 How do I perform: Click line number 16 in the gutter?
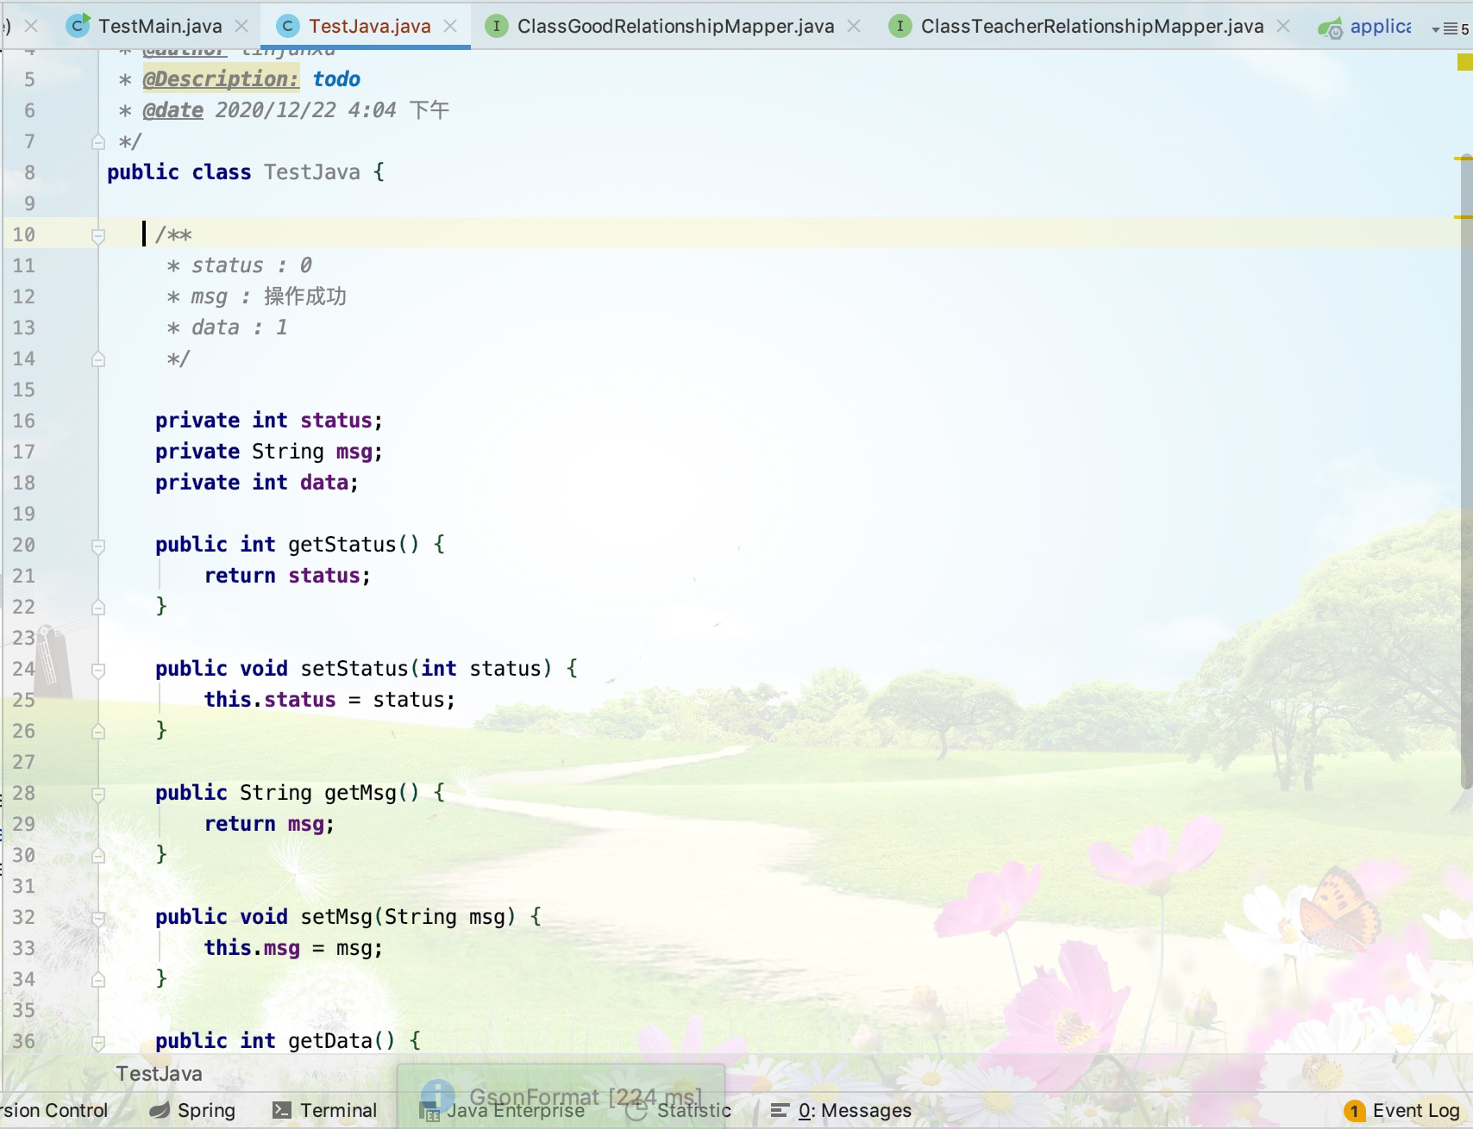(24, 421)
